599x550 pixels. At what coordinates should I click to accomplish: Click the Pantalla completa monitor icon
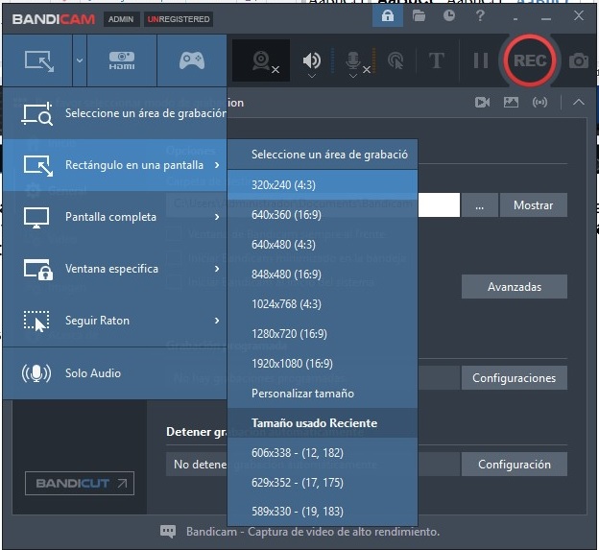coord(36,218)
